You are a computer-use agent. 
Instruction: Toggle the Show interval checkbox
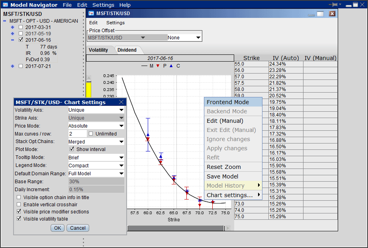72,149
